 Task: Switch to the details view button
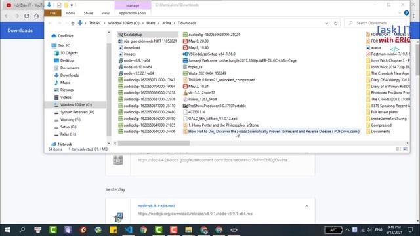[x=398, y=149]
